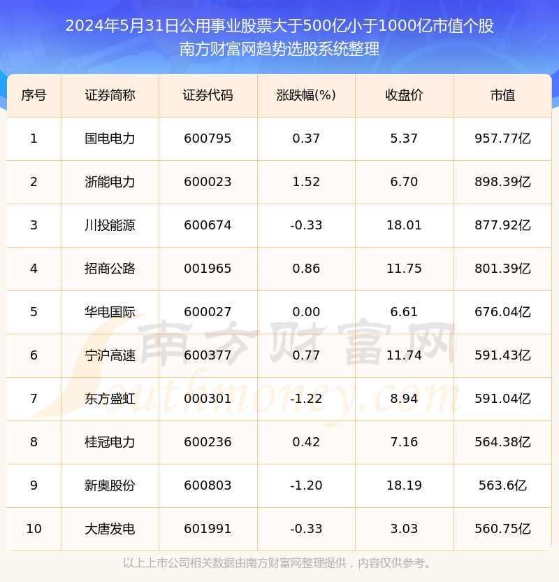
Task: Click change percent 0.42
Action: (306, 442)
